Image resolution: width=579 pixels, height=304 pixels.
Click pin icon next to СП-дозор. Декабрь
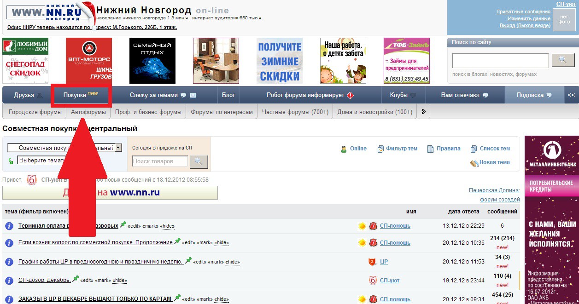click(x=76, y=279)
